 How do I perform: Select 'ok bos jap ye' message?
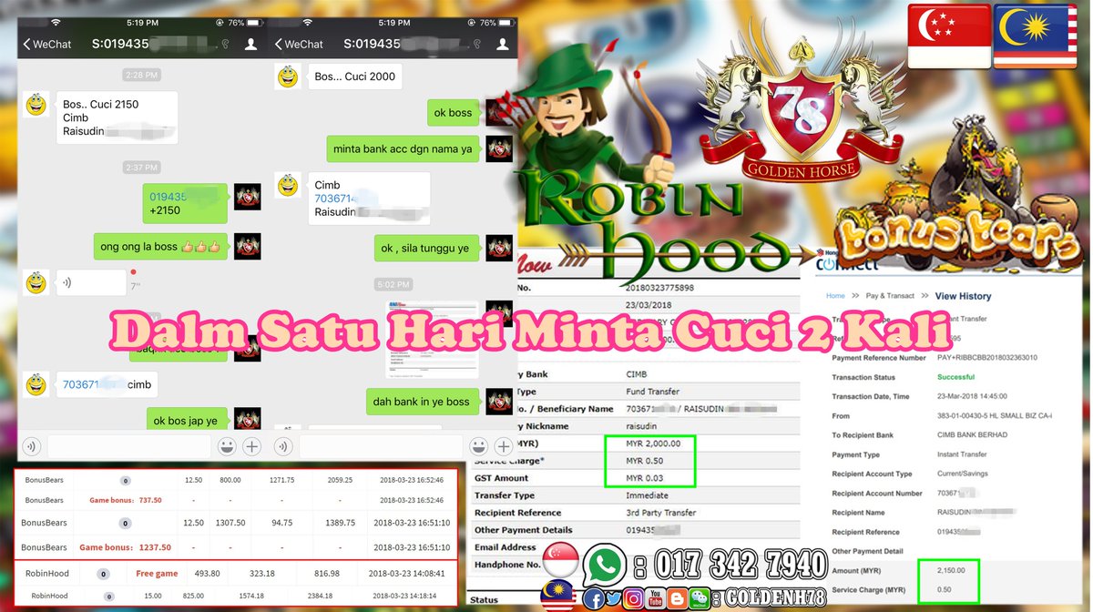pos(187,421)
